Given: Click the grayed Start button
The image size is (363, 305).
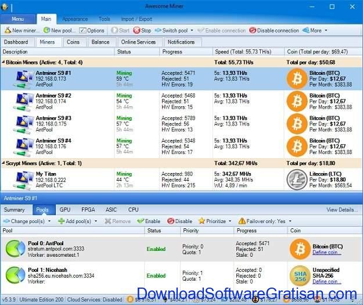Looking at the screenshot, I should point(120,30).
